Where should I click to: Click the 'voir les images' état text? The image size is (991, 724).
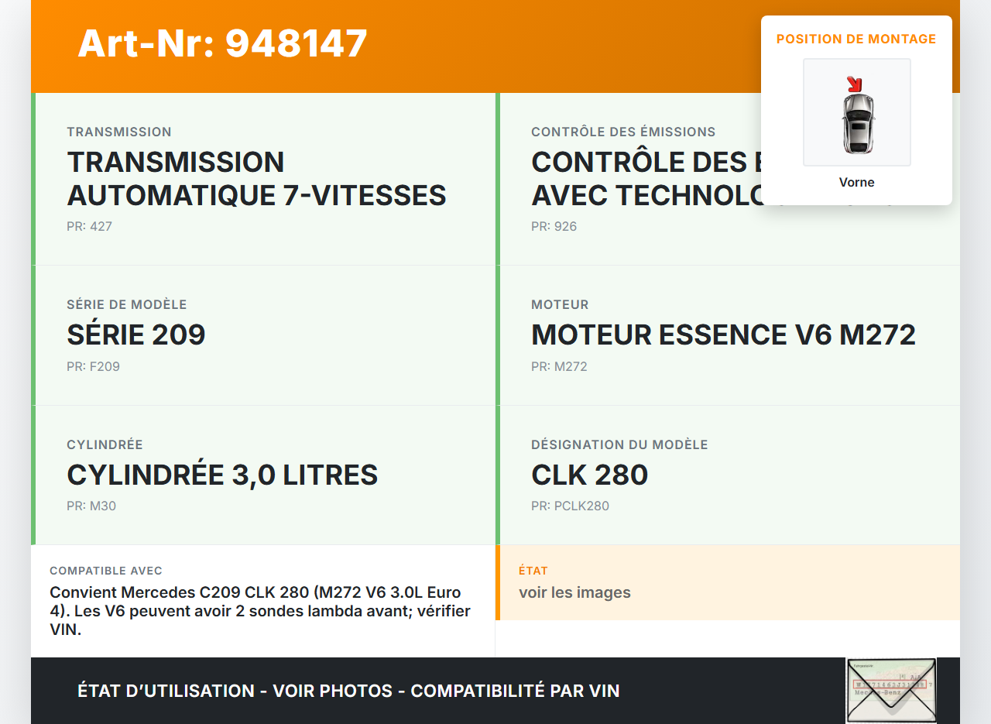click(574, 592)
